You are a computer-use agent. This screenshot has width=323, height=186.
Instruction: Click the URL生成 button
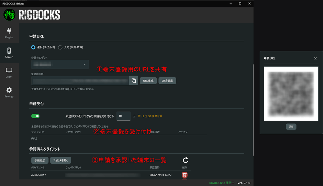click(148, 81)
